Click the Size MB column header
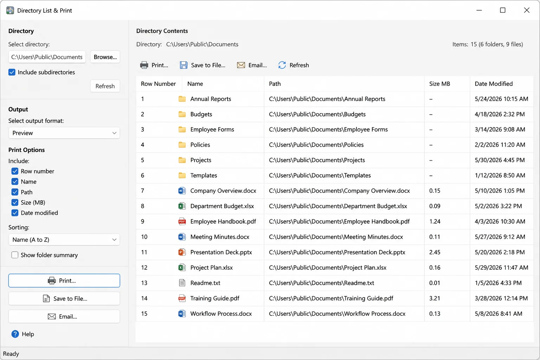This screenshot has width=540, height=360. pyautogui.click(x=447, y=84)
